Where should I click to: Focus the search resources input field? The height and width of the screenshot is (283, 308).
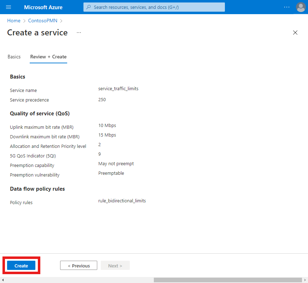tap(154, 7)
